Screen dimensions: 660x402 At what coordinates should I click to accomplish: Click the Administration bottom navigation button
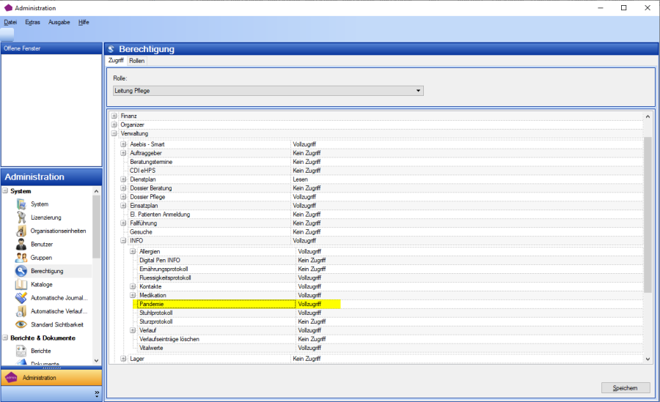coord(51,378)
